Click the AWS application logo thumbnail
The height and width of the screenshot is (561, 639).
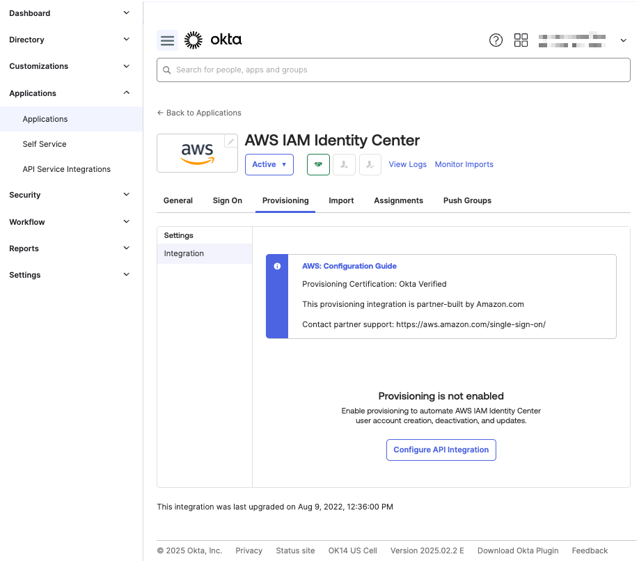pyautogui.click(x=197, y=153)
